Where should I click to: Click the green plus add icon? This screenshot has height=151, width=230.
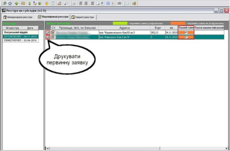[x=16, y=3]
